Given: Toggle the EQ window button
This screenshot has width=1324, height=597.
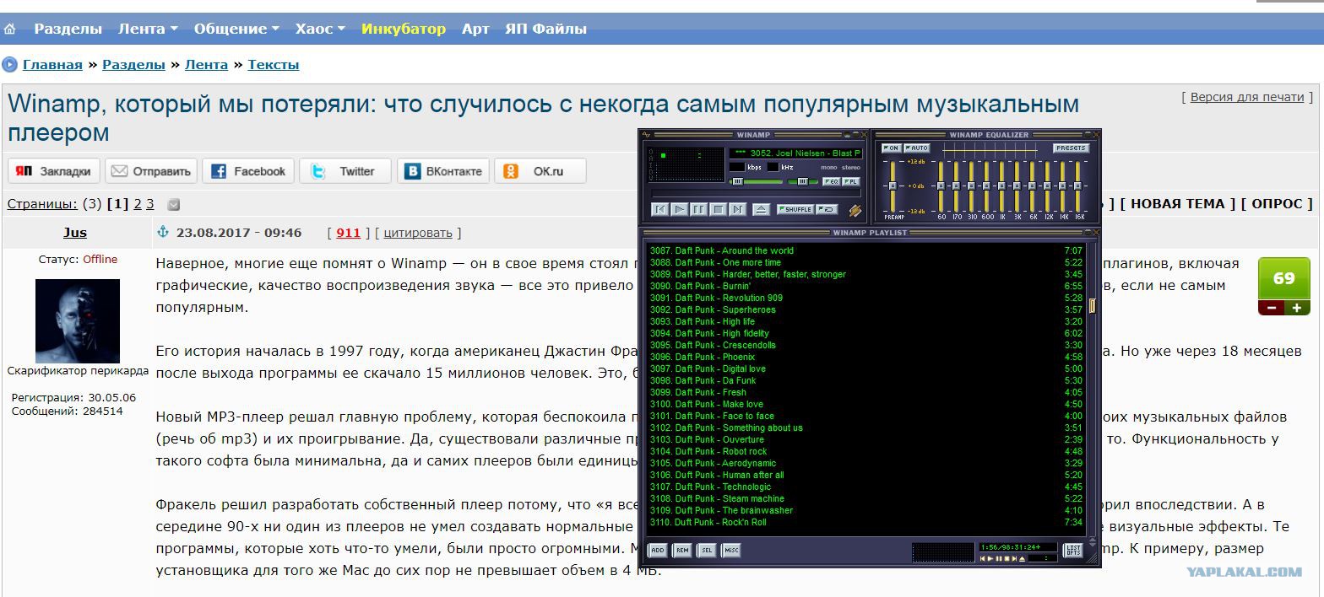Looking at the screenshot, I should click(832, 182).
